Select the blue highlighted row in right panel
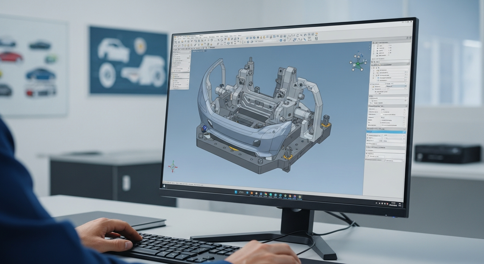Screen dimensions: 484x264 pos(386,132)
